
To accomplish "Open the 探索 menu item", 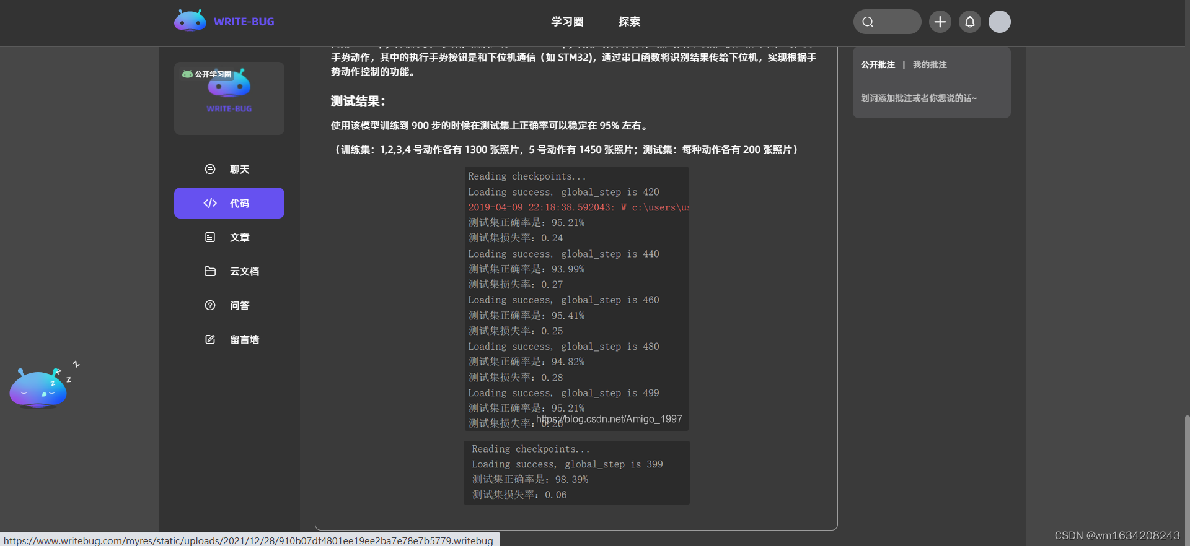I will (629, 22).
